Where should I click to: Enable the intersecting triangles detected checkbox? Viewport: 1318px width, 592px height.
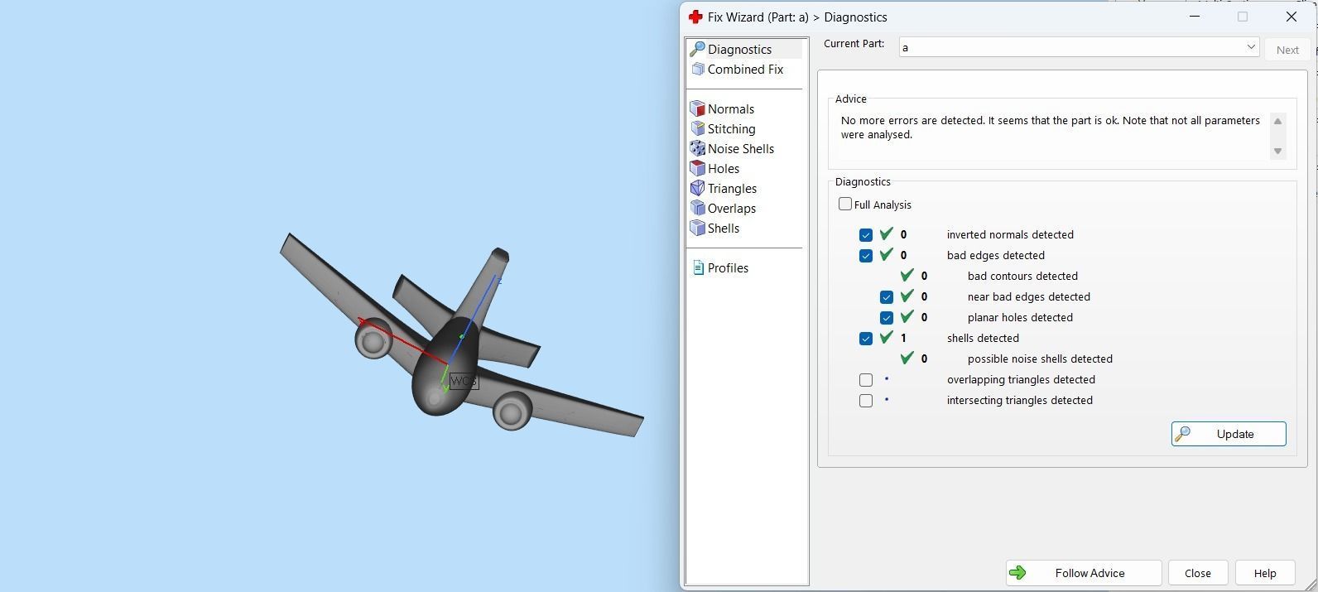866,401
